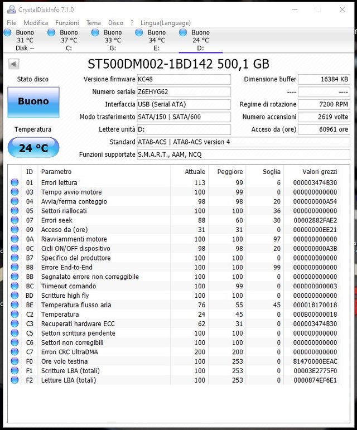This screenshot has width=357, height=430.
Task: Minimize the CrystalDiskInfo window
Action: coord(295,9)
